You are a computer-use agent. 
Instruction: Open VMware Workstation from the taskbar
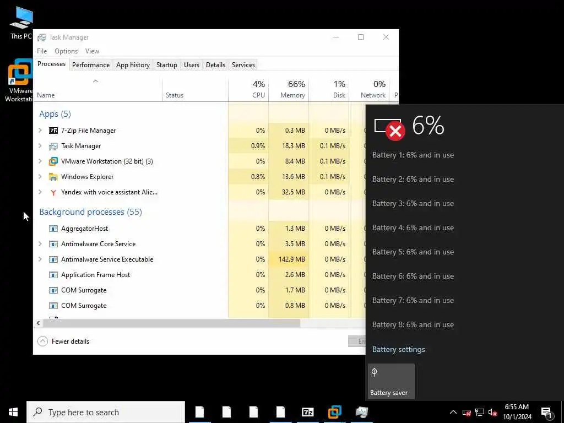334,412
